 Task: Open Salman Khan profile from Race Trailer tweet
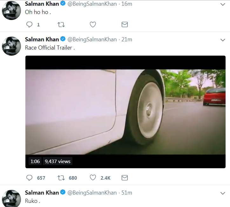tap(42, 39)
